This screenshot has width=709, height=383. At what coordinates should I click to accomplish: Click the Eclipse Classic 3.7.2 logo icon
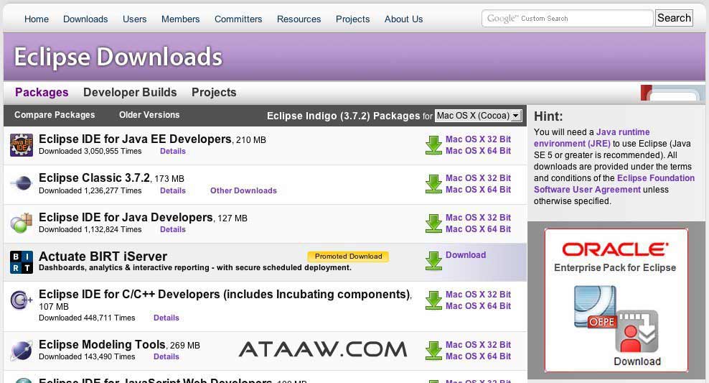pyautogui.click(x=22, y=184)
